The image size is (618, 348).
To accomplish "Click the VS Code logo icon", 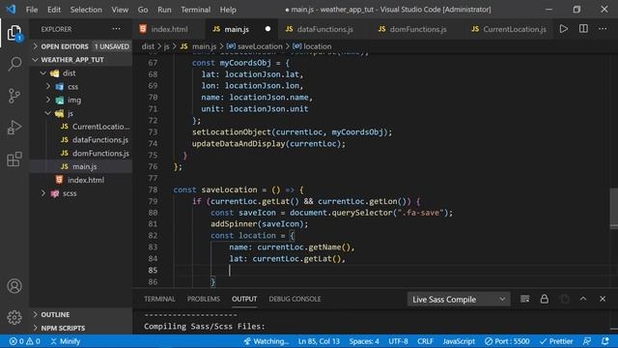I will pos(11,9).
